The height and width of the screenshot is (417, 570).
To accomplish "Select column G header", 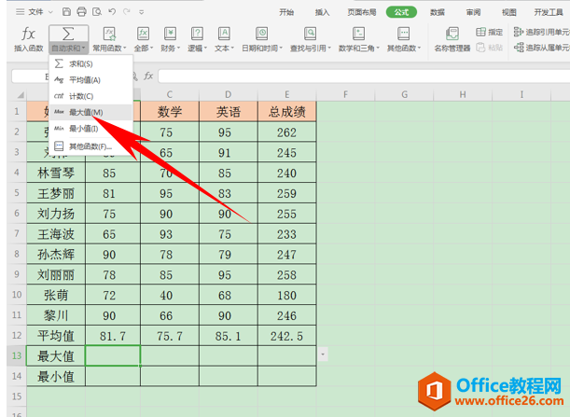I will (404, 95).
